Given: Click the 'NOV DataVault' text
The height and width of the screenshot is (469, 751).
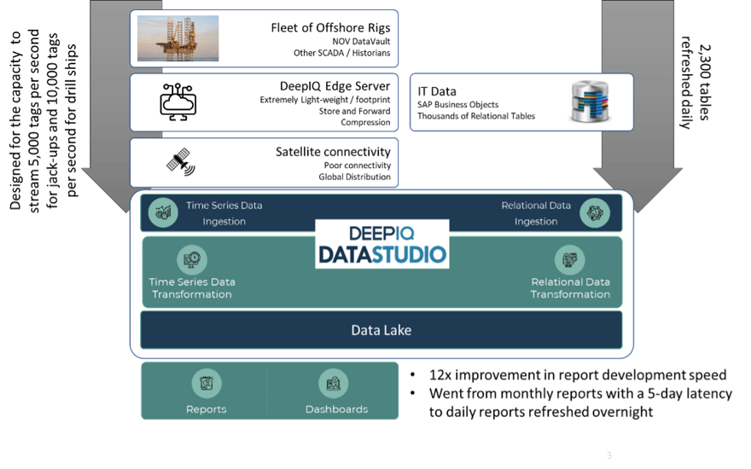Looking at the screenshot, I should coord(361,42).
